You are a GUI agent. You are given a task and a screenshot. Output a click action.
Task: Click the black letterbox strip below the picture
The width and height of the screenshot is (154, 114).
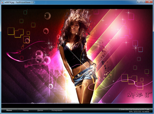77,106
